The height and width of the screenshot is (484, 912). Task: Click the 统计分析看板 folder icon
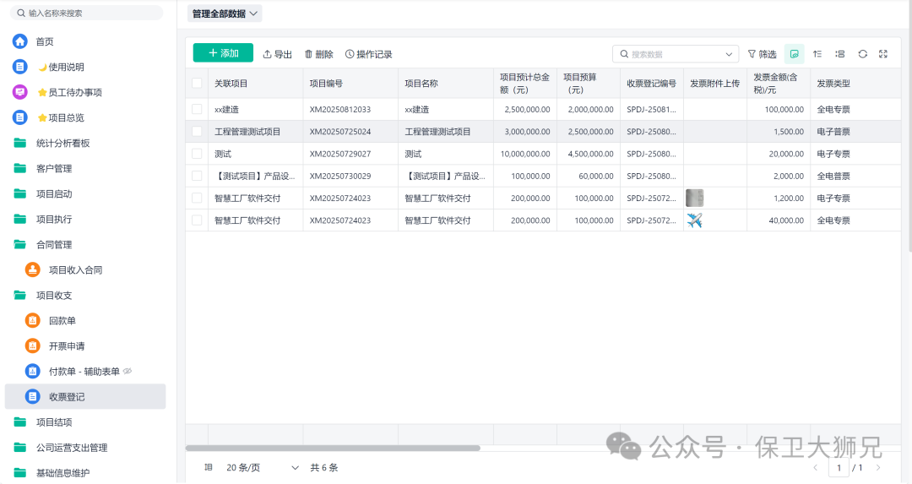coord(19,143)
